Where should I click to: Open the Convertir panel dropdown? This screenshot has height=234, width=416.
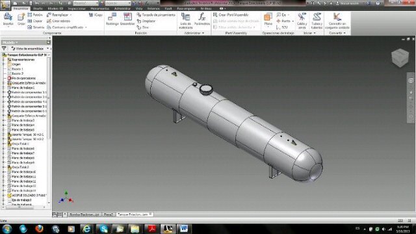[x=337, y=33]
